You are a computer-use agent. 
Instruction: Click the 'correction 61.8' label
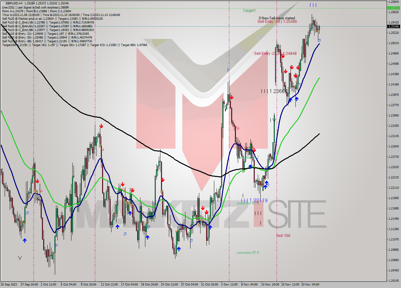click(x=248, y=203)
